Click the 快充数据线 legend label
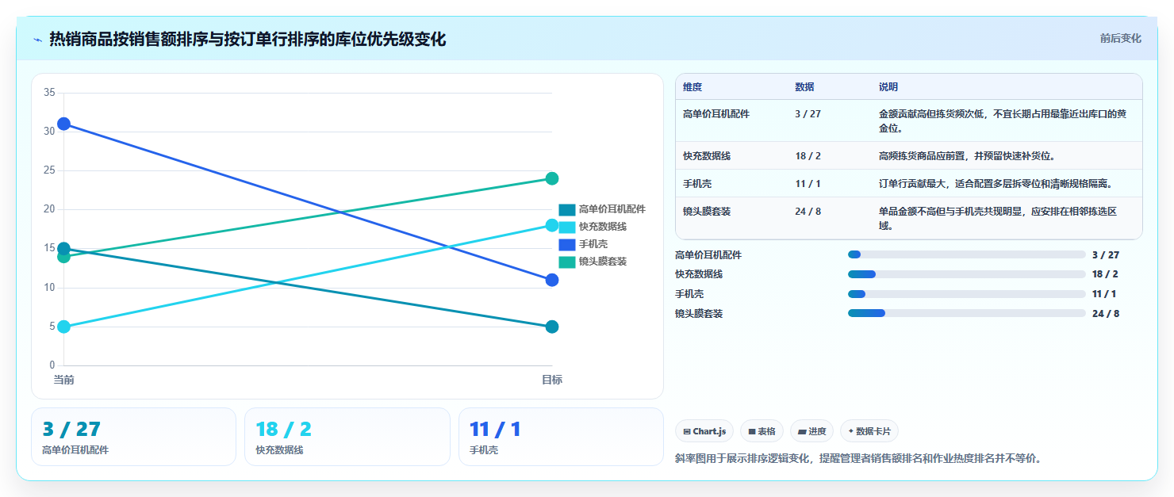This screenshot has height=497, width=1174. [603, 227]
